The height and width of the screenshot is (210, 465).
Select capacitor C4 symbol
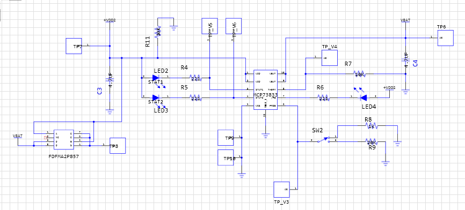[406, 61]
